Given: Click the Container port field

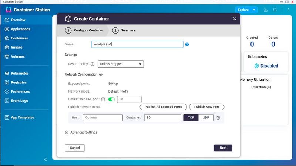Looking at the screenshot, I should (x=162, y=118).
